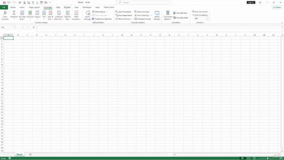Open the More Functions menu
284x160 pixels.
coord(76,15)
